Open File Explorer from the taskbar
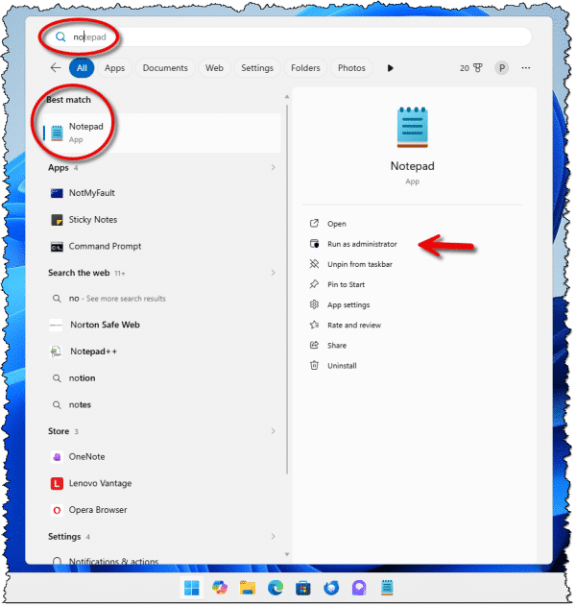Image resolution: width=576 pixels, height=606 pixels. click(248, 588)
